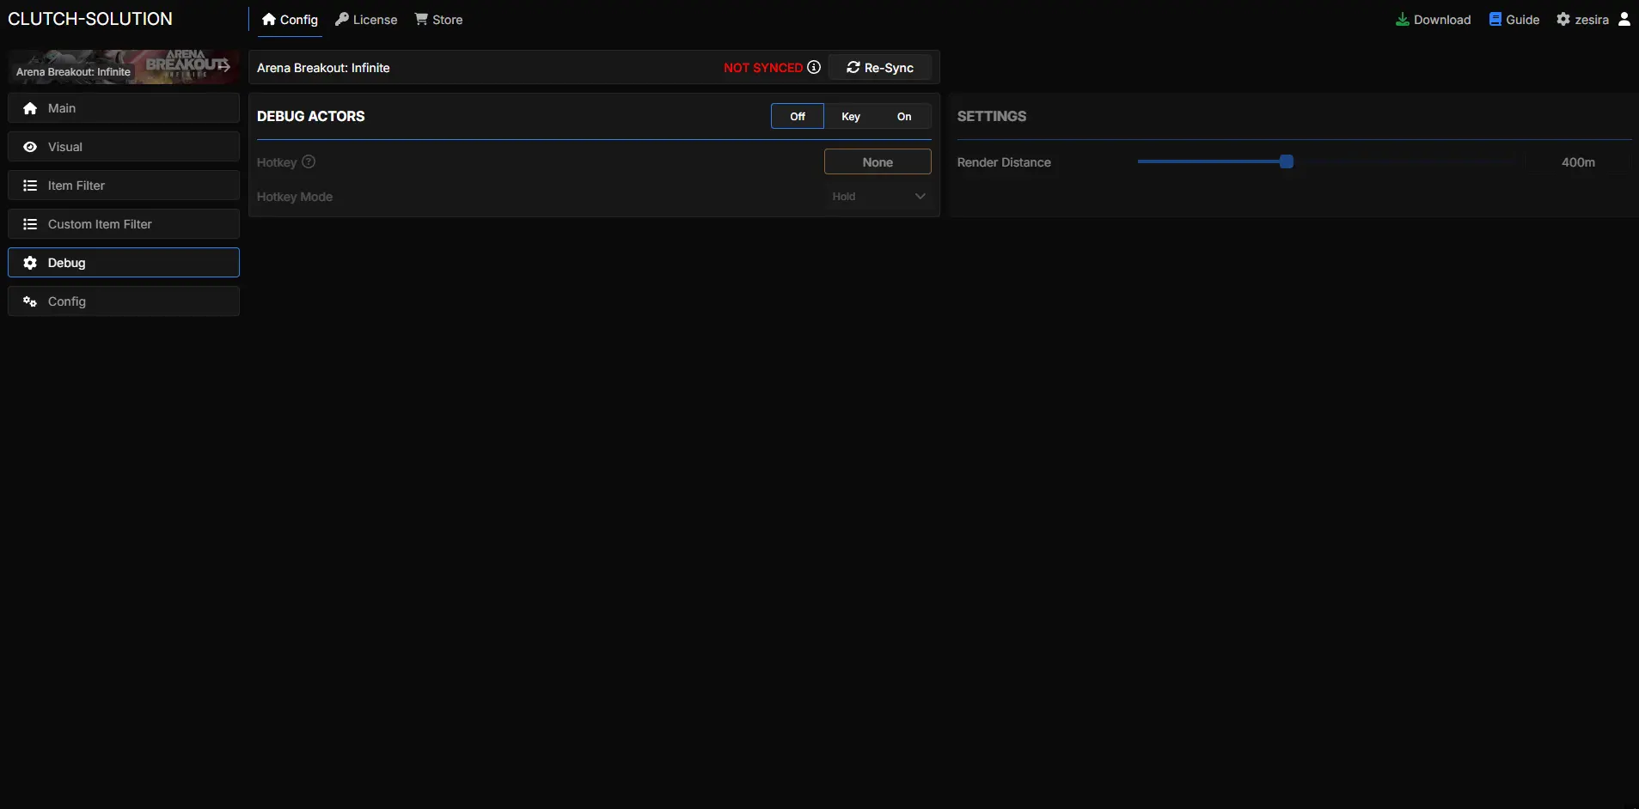Click the Download icon in header
This screenshot has height=809, width=1639.
pos(1402,19)
